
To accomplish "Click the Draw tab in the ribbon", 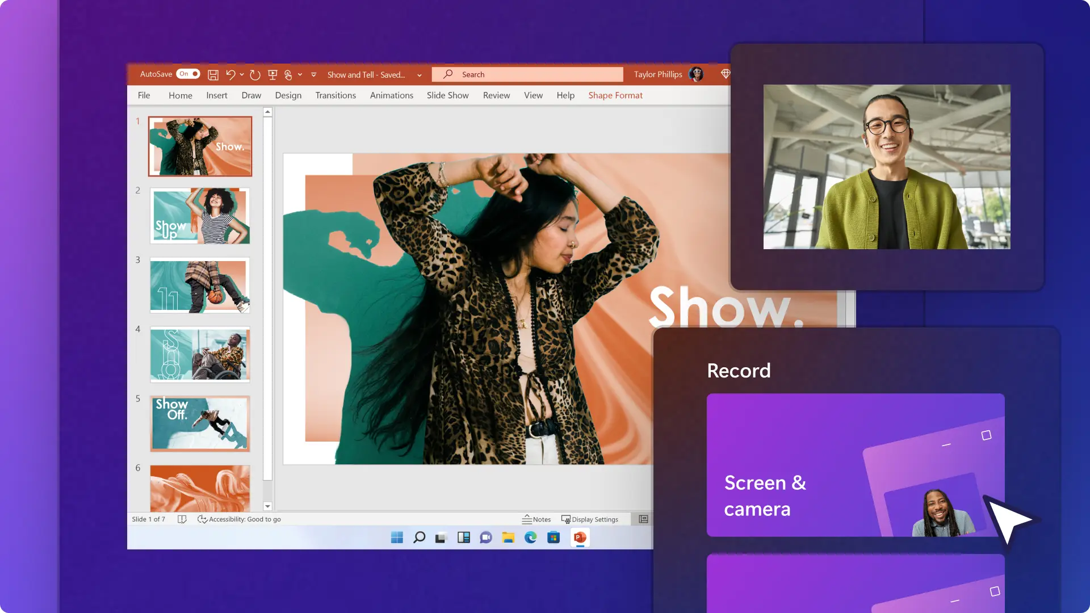I will pyautogui.click(x=251, y=95).
